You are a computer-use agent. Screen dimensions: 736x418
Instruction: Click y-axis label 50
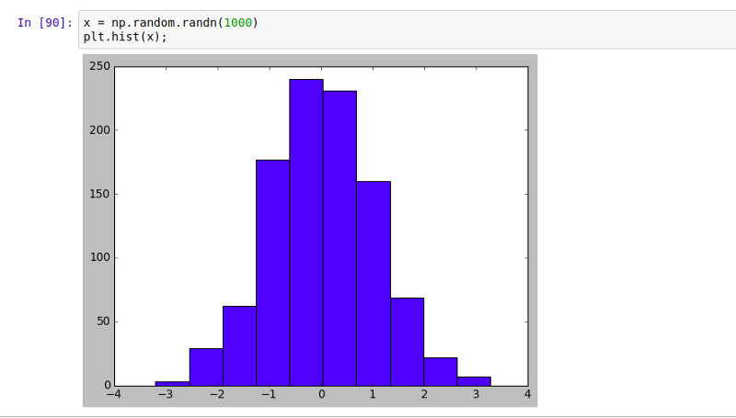coord(103,322)
